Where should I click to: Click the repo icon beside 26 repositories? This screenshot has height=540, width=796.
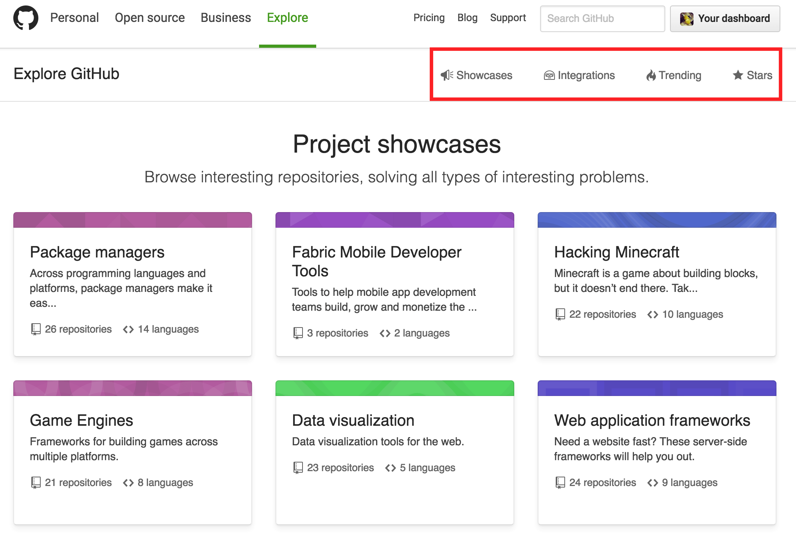point(36,329)
